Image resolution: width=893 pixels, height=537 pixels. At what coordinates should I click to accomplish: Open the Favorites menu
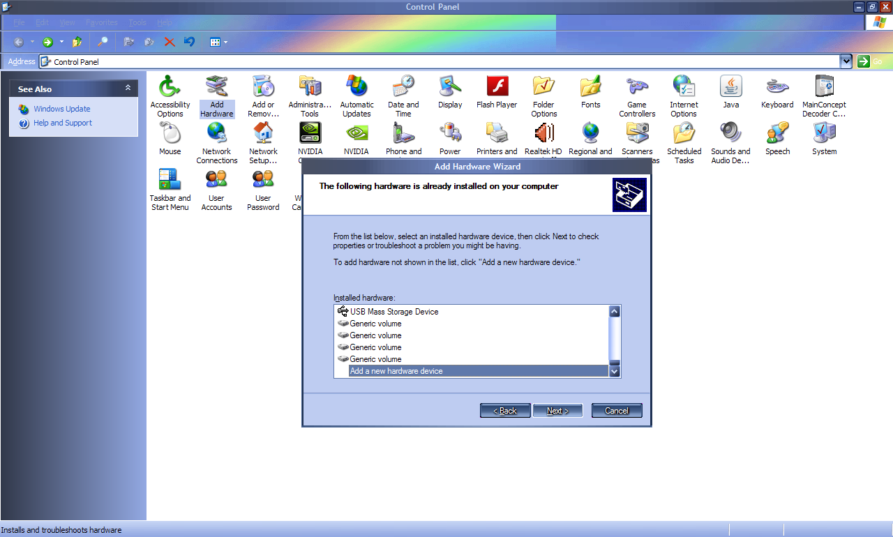[102, 22]
